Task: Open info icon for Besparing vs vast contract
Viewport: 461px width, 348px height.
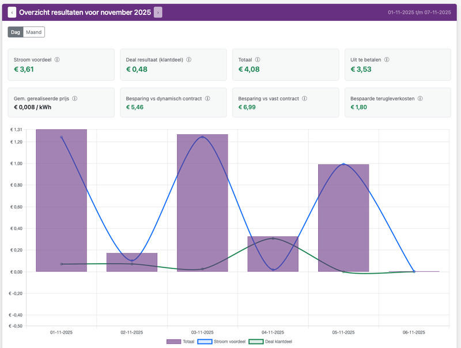Action: click(x=304, y=99)
